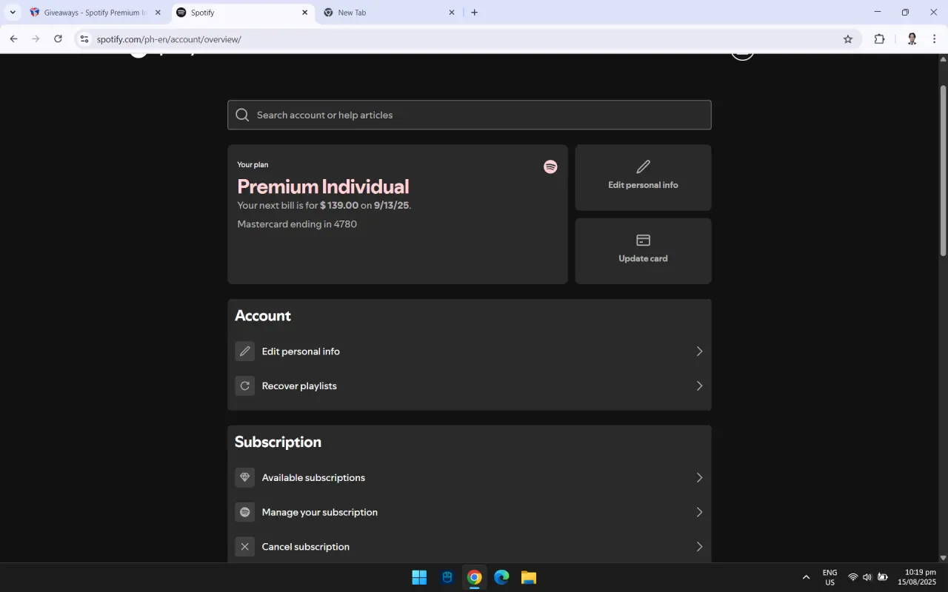The image size is (948, 592).
Task: Switch to Giveaways - Spotify Premium tab
Action: click(95, 13)
